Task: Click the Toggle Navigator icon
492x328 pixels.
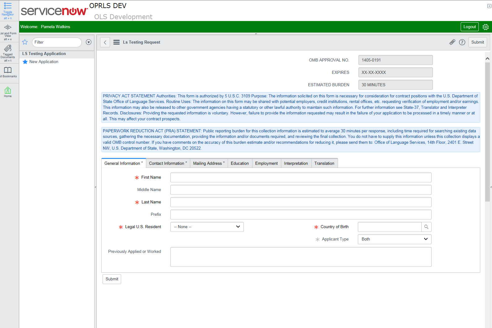Action: point(8,6)
